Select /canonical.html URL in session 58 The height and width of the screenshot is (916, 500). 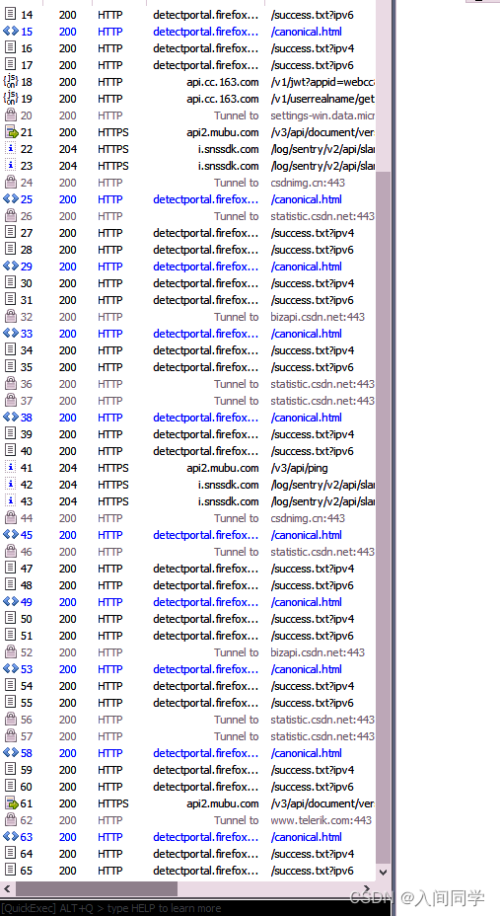click(x=307, y=752)
